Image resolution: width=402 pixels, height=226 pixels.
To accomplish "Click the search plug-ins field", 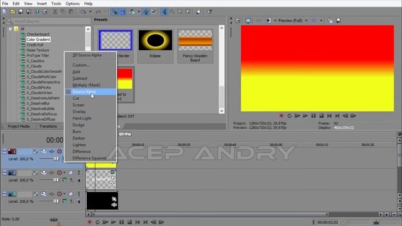I will (49, 21).
